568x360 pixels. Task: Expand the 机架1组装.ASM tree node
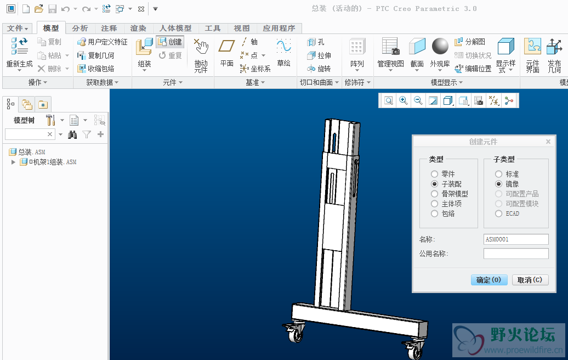[x=13, y=162]
